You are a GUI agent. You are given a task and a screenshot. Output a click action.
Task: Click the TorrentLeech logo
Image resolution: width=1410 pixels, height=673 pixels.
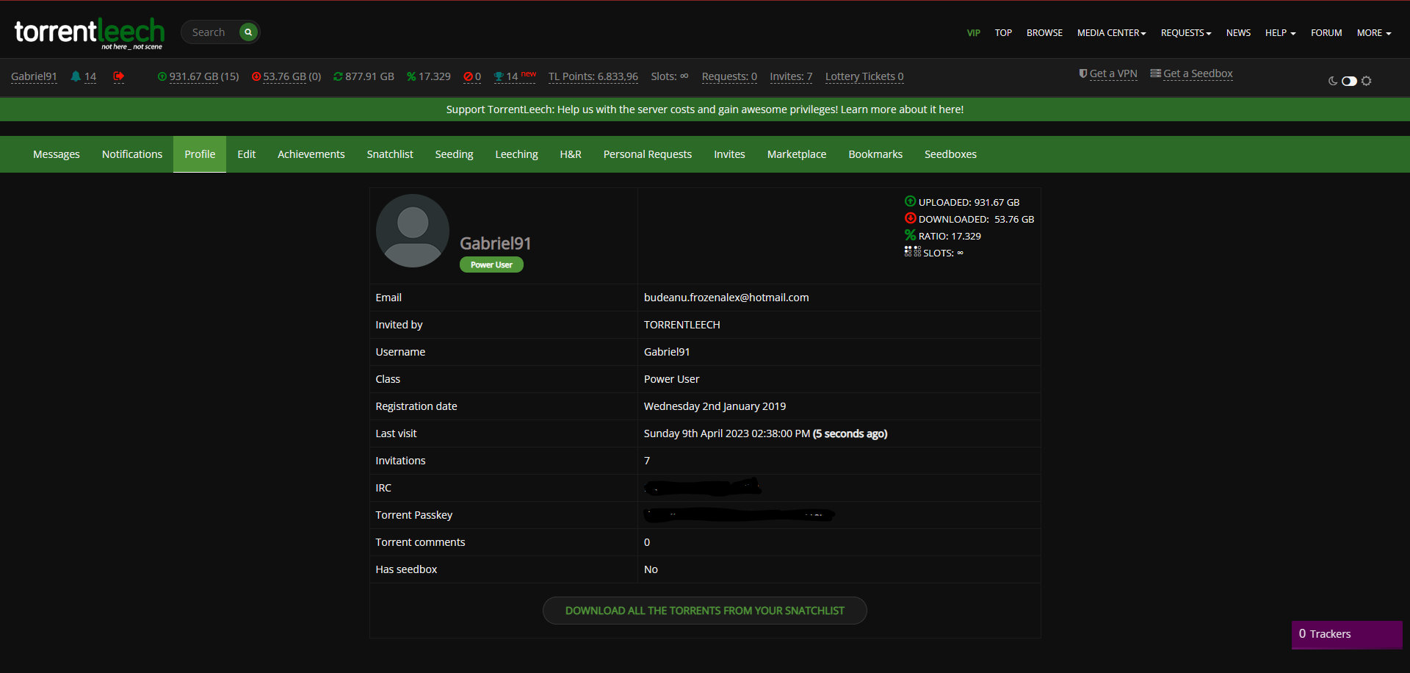click(x=89, y=33)
